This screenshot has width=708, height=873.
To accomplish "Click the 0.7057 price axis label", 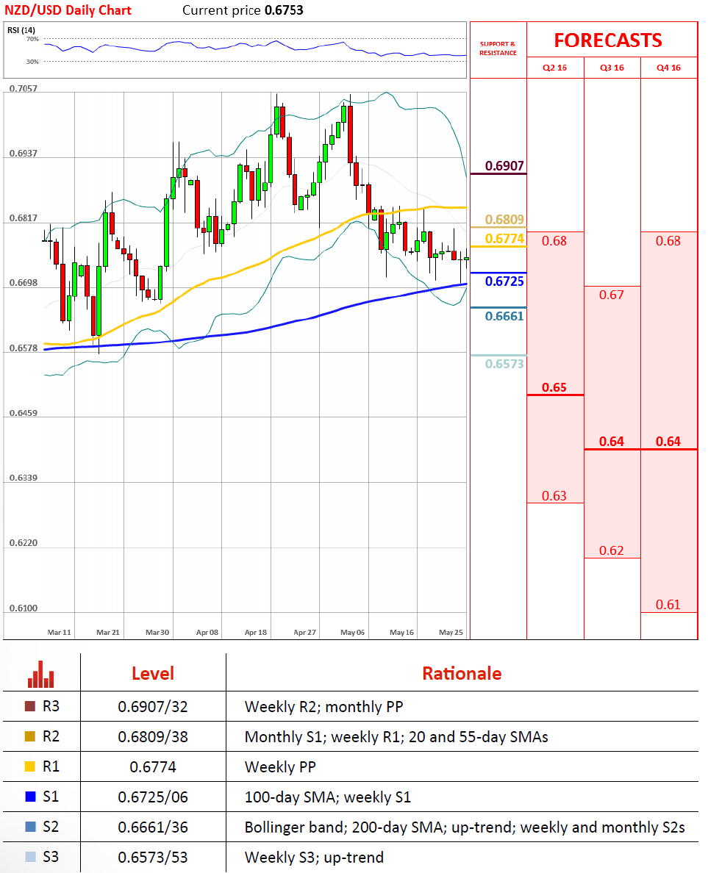I will (x=24, y=88).
